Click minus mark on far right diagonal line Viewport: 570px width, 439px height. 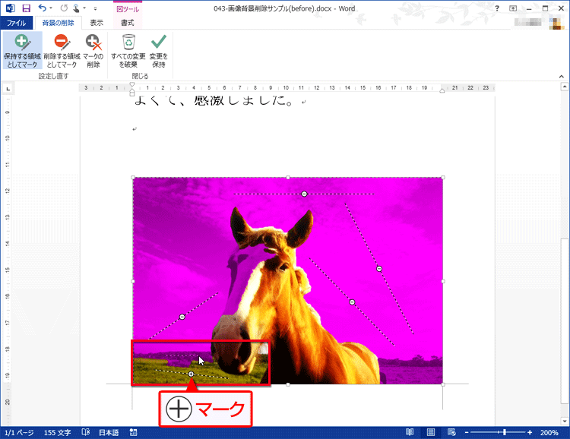(379, 269)
